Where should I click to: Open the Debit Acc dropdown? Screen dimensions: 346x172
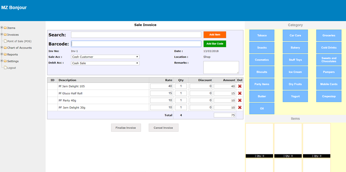105,63
